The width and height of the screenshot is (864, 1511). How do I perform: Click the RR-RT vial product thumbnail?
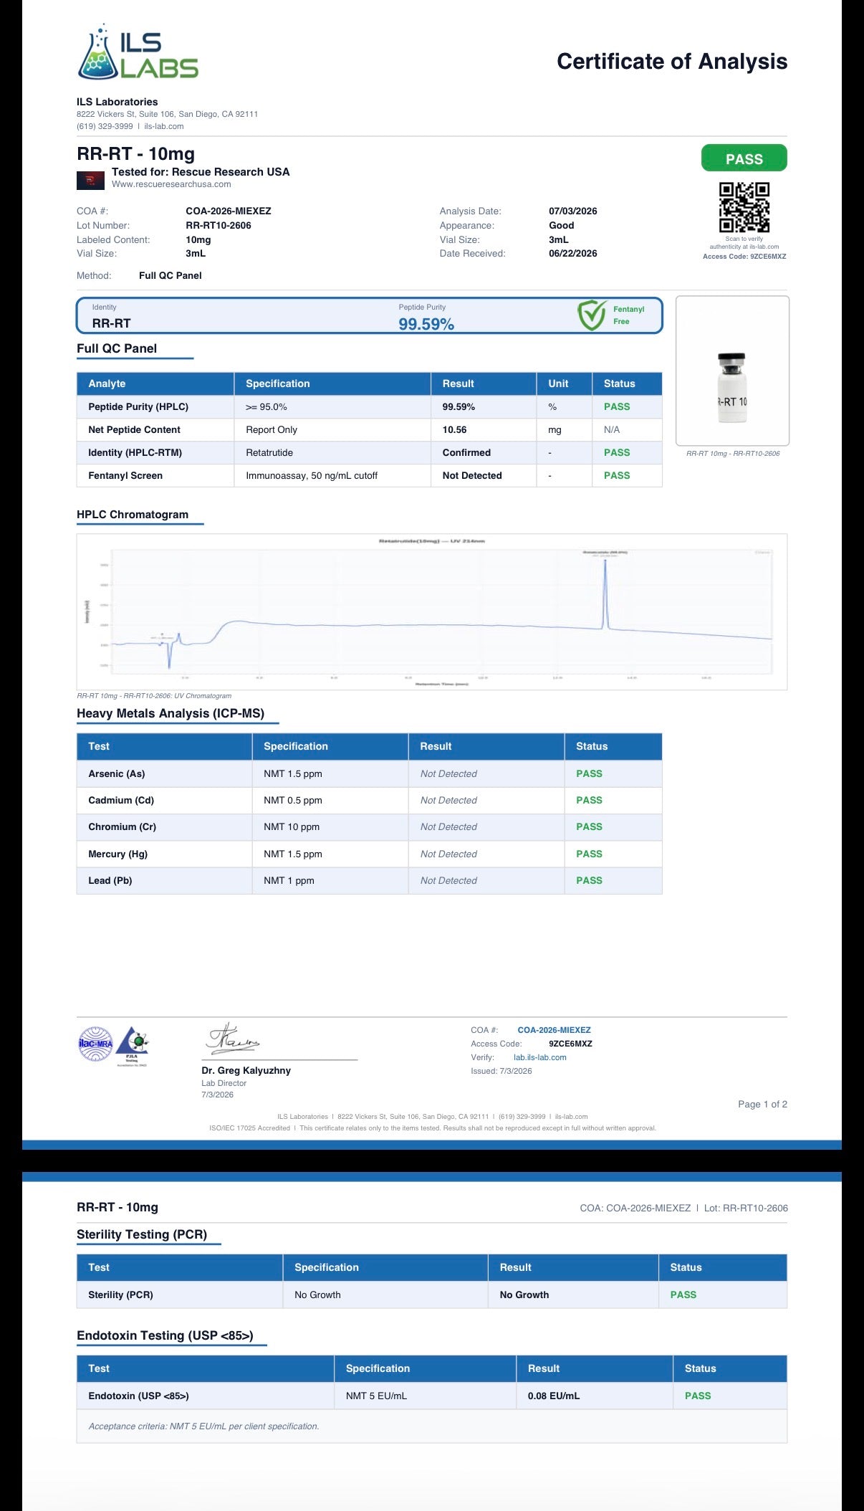732,371
